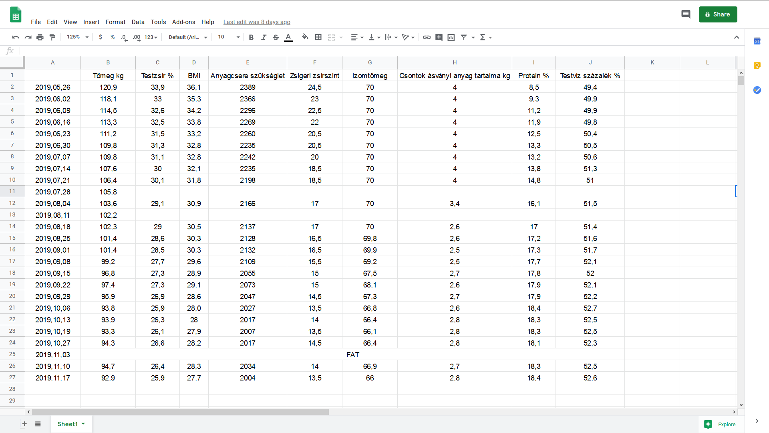Open the Sheet1 tab menu

pyautogui.click(x=83, y=424)
